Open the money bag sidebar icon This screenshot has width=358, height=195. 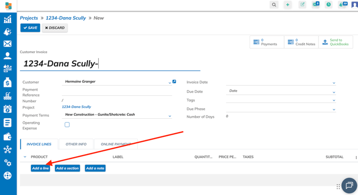click(7, 82)
